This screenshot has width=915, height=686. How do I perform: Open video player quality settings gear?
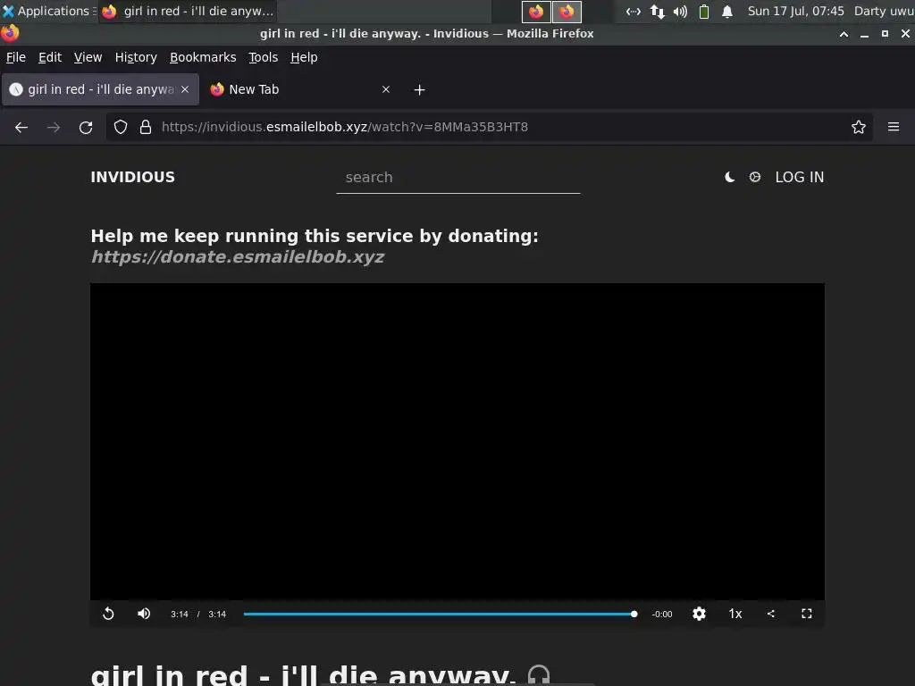(699, 614)
